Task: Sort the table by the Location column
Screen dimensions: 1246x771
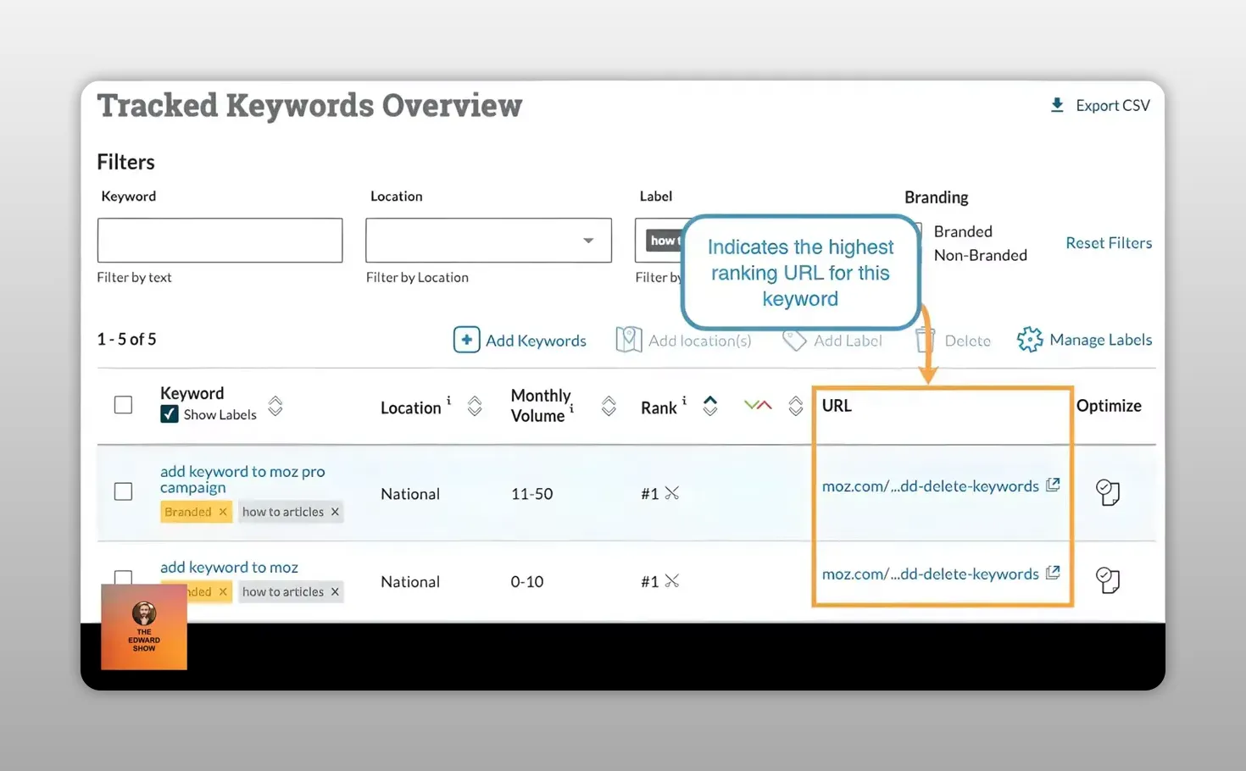Action: tap(475, 406)
